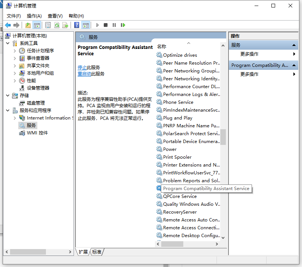Expand Internet Information Services node
Viewport: 302px width, 267px height.
15,118
